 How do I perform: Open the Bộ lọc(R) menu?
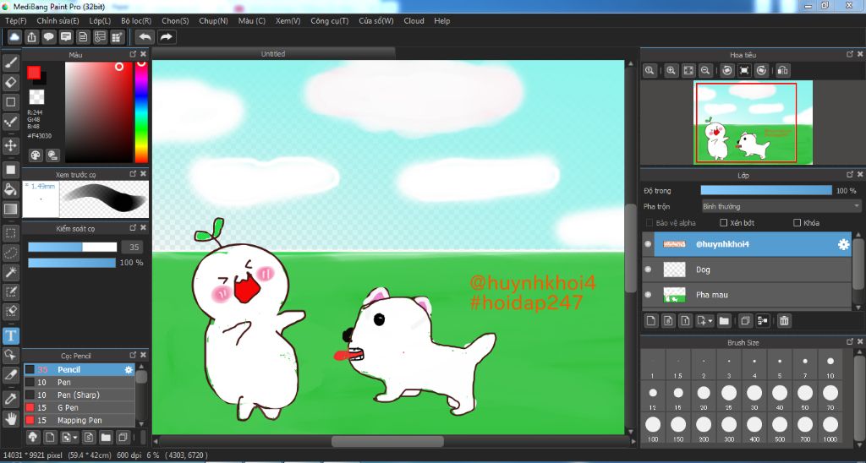pyautogui.click(x=136, y=20)
